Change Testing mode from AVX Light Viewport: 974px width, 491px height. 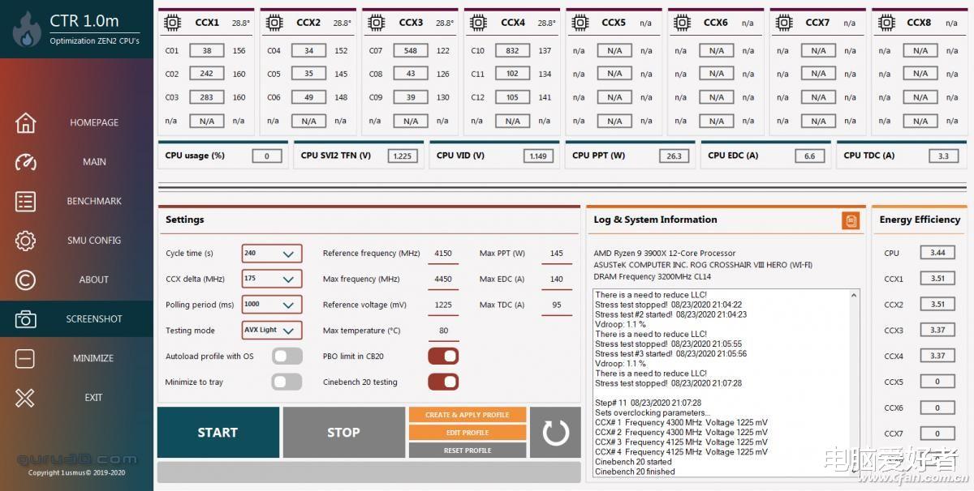coord(272,331)
